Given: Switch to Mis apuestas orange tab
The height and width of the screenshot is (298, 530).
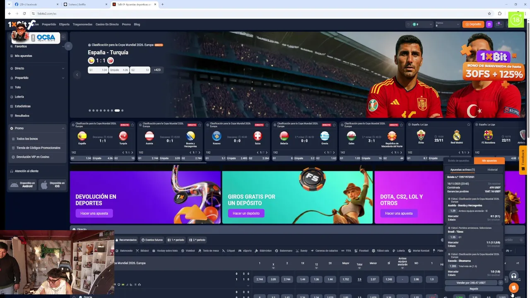Looking at the screenshot, I should (x=489, y=161).
